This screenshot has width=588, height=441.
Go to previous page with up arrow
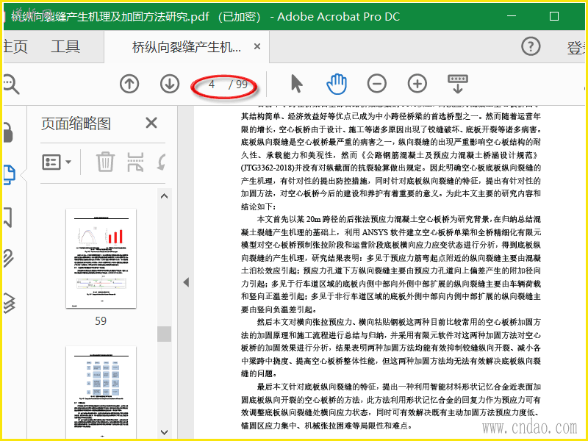point(129,84)
